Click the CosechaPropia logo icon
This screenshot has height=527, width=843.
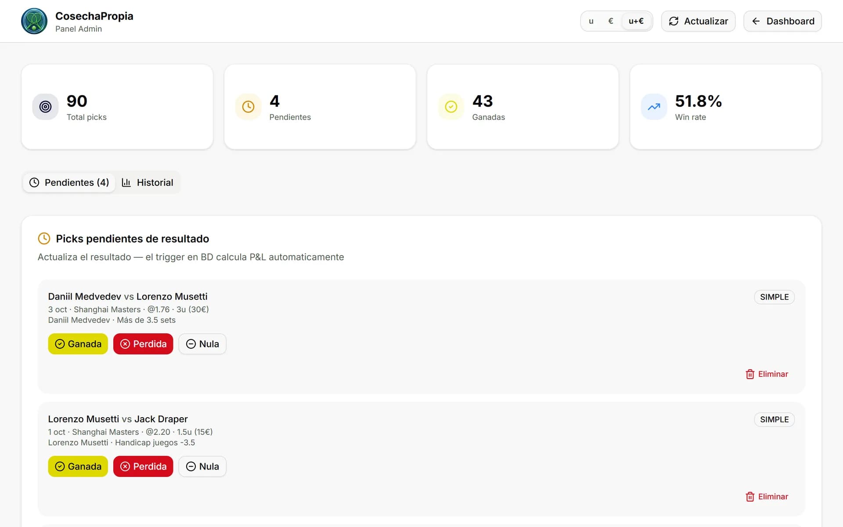[x=34, y=21]
